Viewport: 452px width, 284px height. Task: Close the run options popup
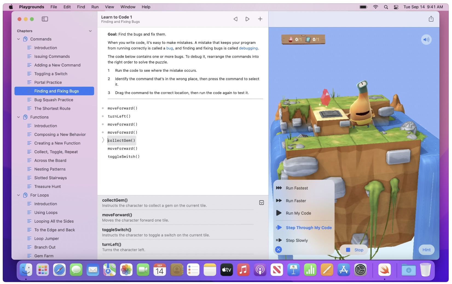[x=279, y=250]
